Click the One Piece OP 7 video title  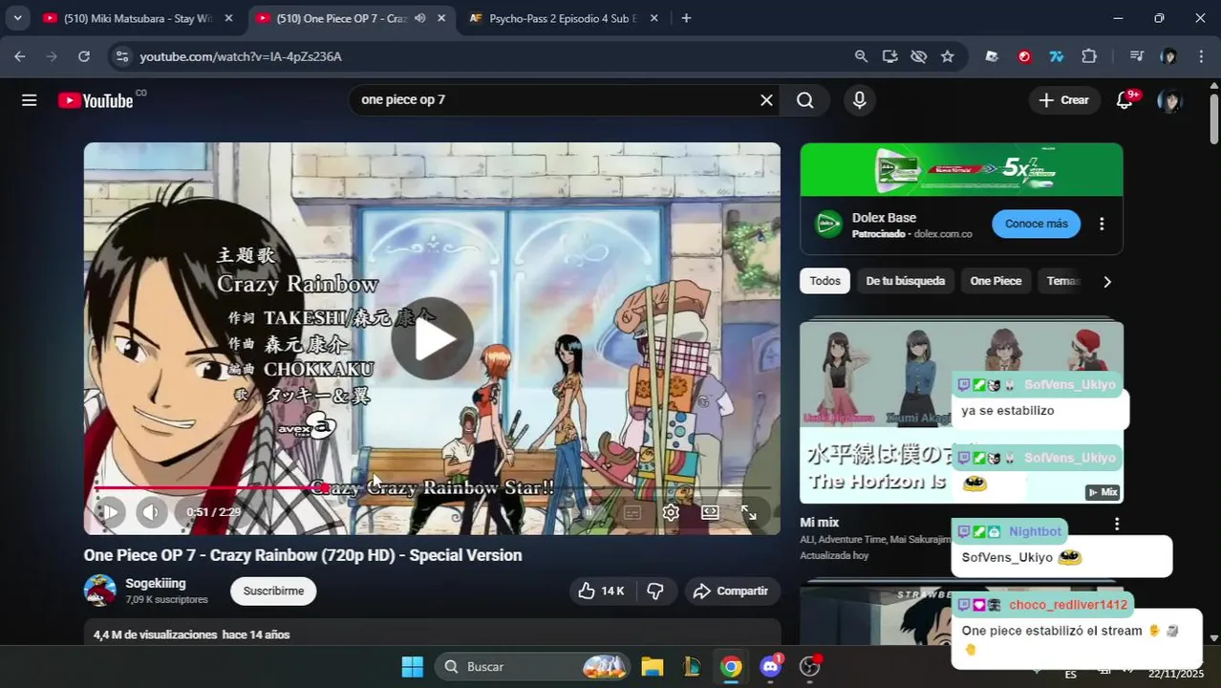click(303, 555)
